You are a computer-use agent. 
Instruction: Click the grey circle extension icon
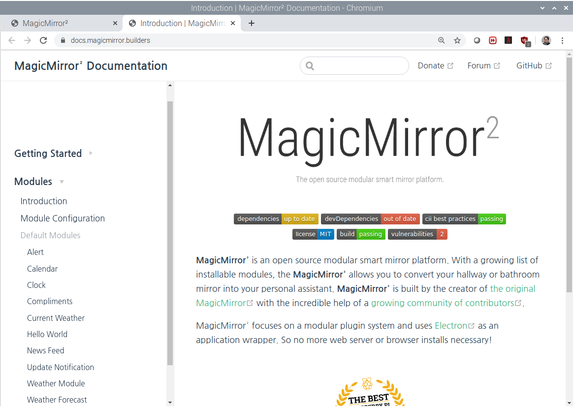pos(477,40)
